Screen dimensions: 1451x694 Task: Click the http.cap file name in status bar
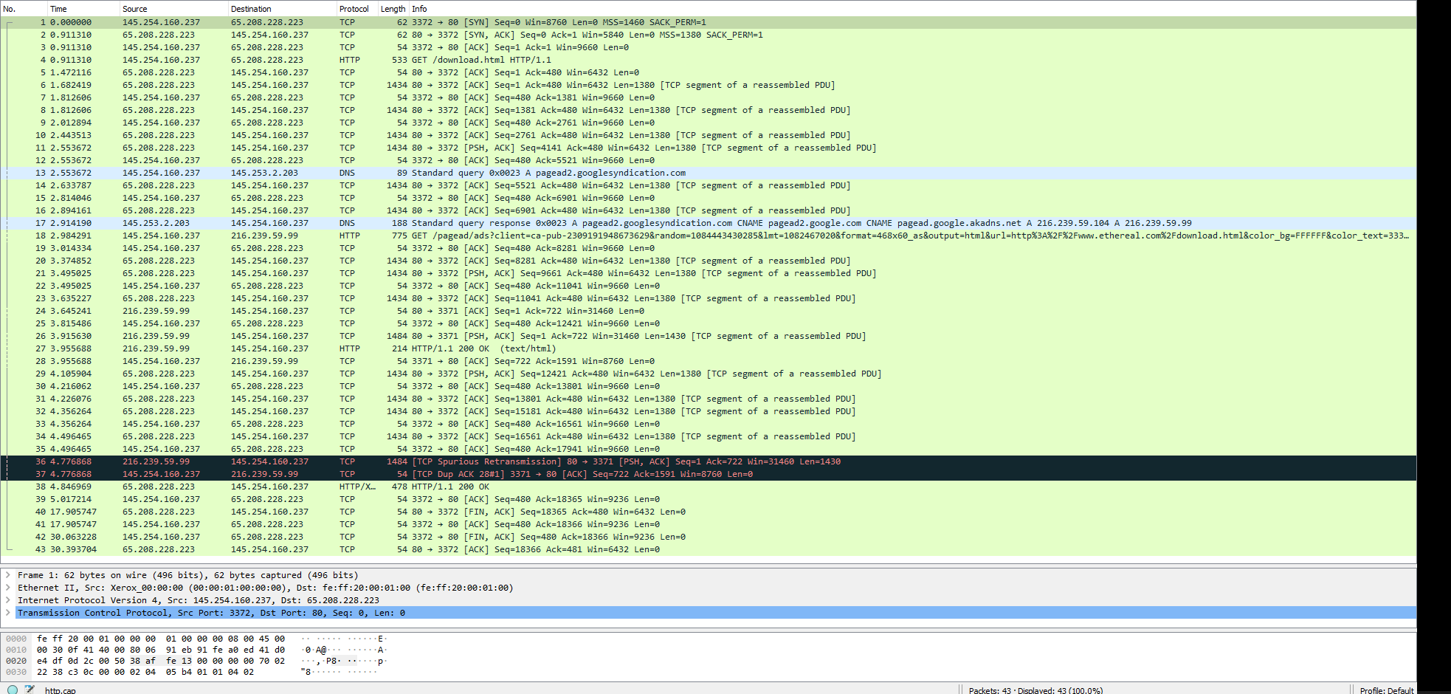tap(61, 690)
